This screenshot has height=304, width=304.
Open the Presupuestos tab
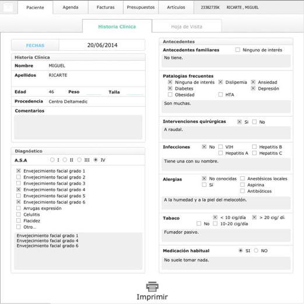(x=141, y=8)
